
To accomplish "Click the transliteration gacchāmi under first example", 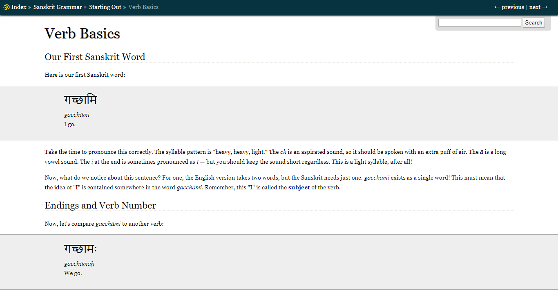I will coord(77,115).
